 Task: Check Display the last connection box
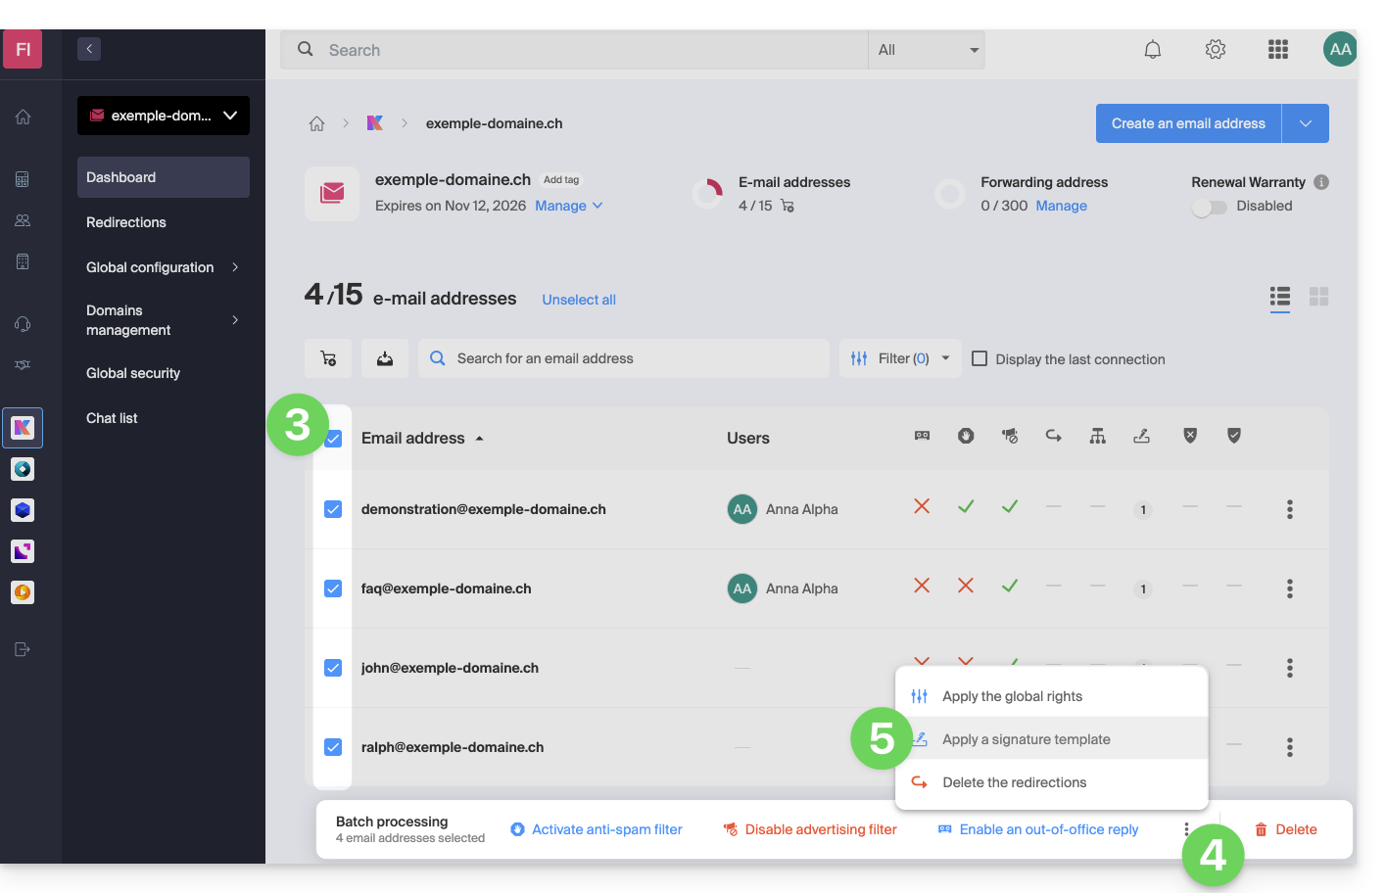point(980,359)
